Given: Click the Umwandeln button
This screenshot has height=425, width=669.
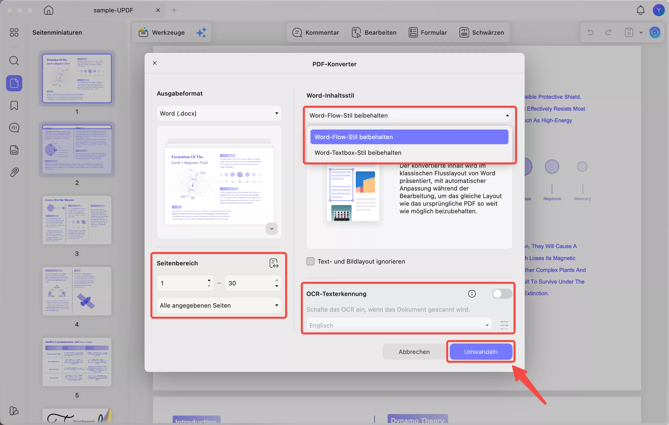Looking at the screenshot, I should coord(481,352).
